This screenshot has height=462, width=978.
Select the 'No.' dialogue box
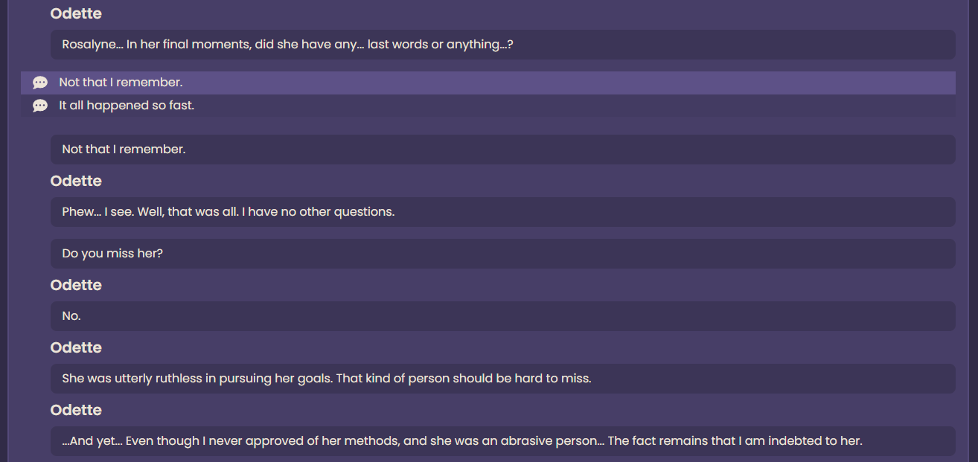tap(503, 316)
